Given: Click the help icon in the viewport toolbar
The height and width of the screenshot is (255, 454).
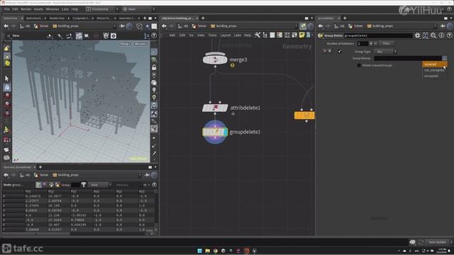Looking at the screenshot, I should [154, 36].
